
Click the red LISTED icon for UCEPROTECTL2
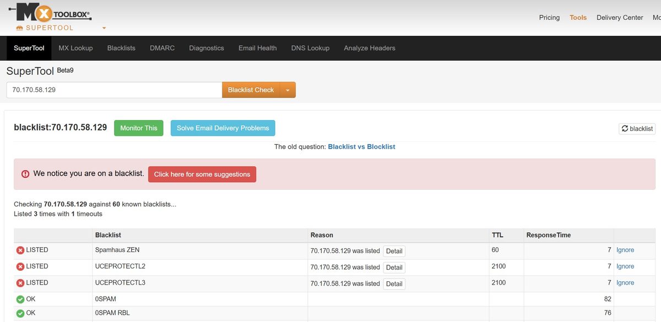pos(20,267)
